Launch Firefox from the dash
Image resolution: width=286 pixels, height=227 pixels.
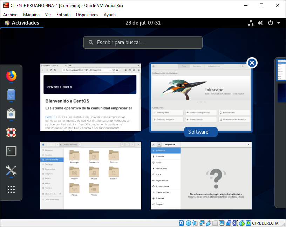click(x=11, y=75)
